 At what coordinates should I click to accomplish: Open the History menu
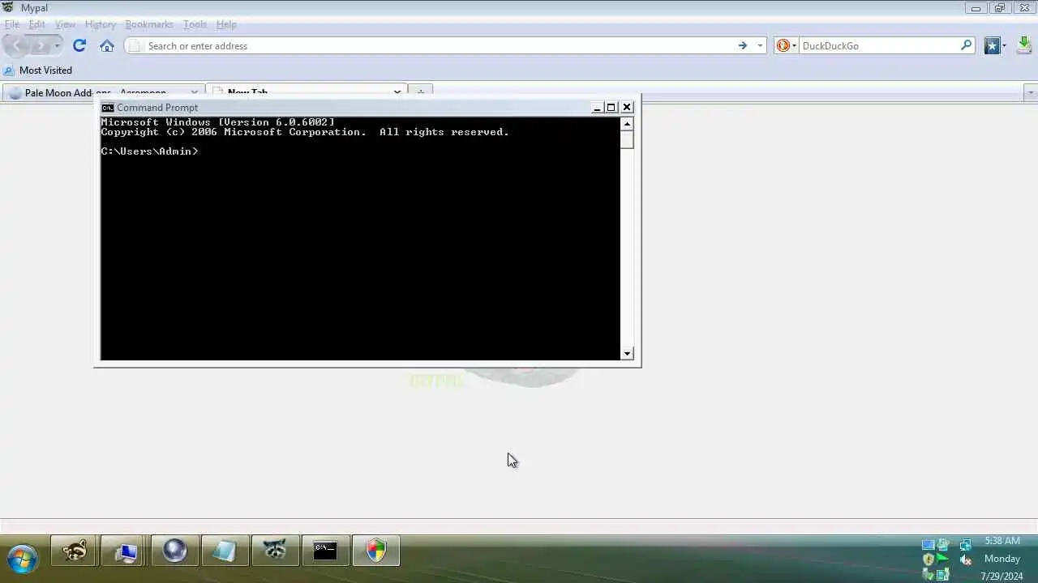[x=101, y=24]
